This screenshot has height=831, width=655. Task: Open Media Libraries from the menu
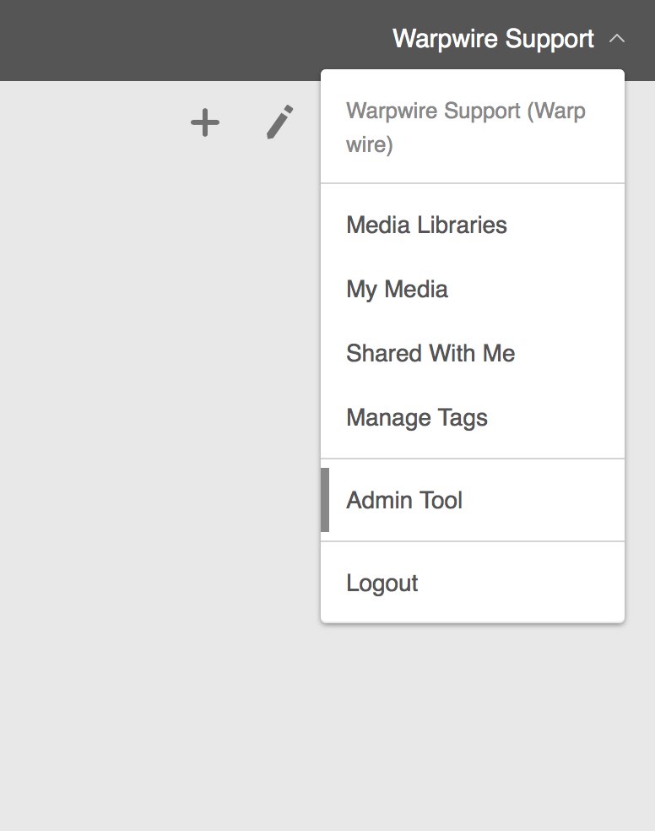coord(473,225)
